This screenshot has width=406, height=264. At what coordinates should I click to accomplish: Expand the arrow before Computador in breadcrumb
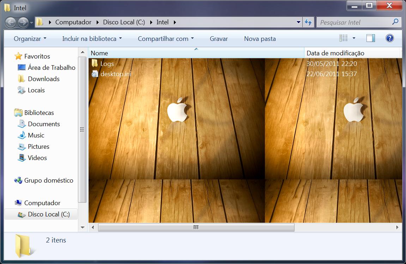[x=50, y=23]
